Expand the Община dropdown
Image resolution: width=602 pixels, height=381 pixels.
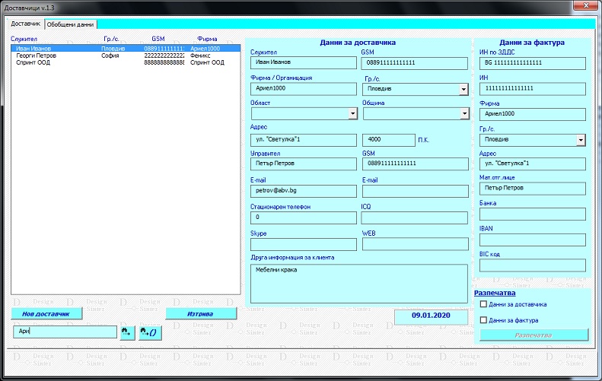(x=464, y=114)
